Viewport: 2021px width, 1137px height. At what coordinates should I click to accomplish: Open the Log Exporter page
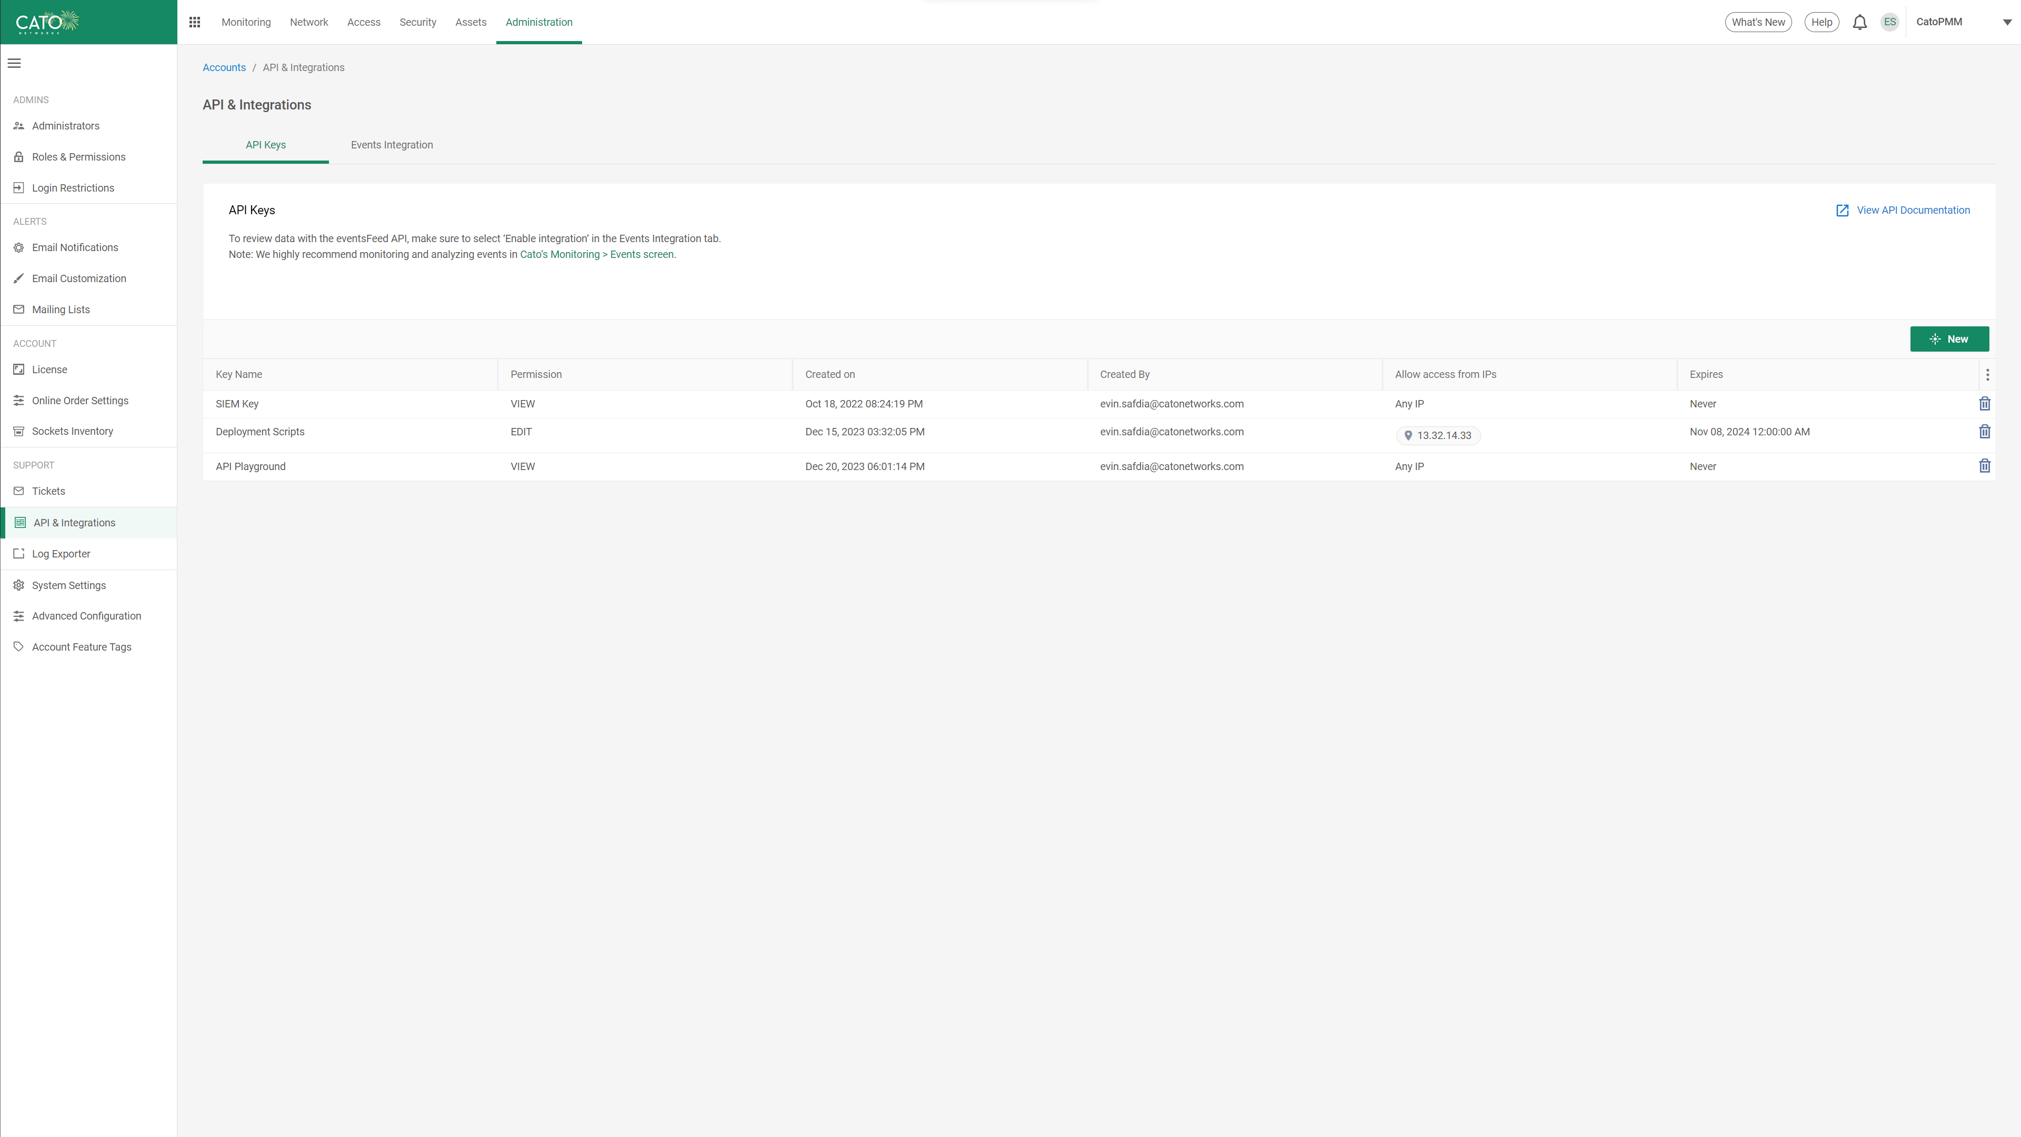(x=61, y=553)
